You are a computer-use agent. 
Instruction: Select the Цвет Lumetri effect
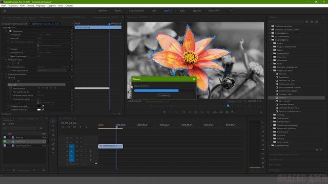point(284,101)
